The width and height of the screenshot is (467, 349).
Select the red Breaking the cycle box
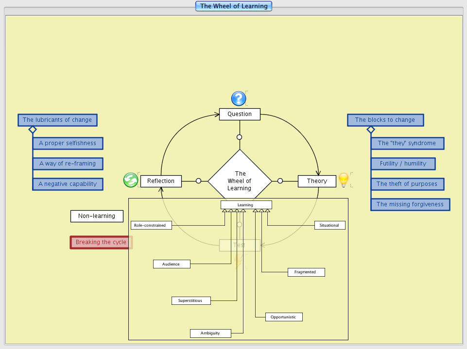(x=101, y=242)
